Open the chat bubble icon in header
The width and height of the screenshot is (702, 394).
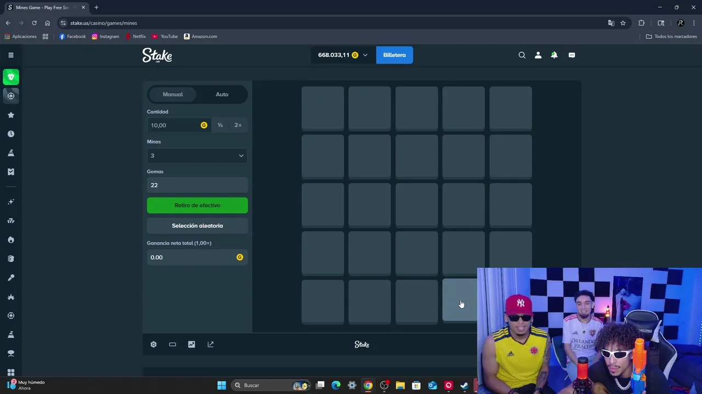571,55
